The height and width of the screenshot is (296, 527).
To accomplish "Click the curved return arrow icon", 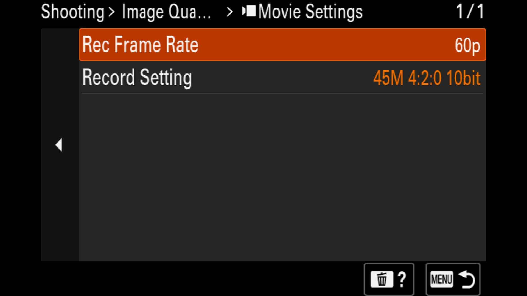I will point(467,279).
